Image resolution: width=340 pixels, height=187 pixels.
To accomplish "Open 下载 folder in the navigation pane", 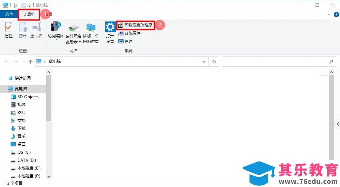I will tap(21, 129).
